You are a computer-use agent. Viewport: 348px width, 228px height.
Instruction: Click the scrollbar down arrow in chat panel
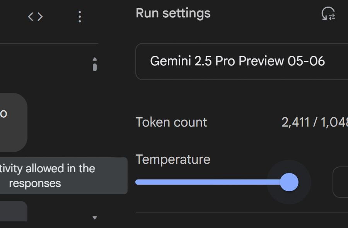point(95,218)
